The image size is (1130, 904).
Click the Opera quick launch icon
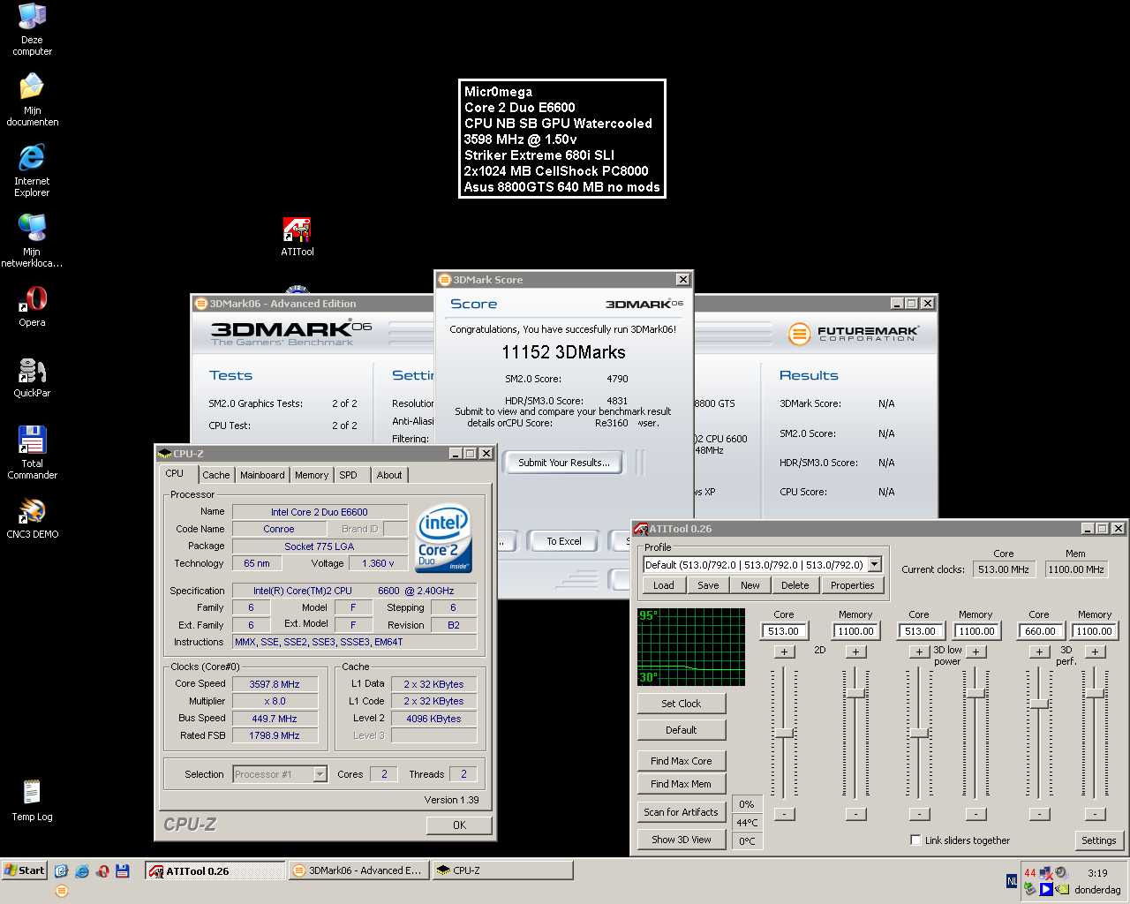coord(102,870)
